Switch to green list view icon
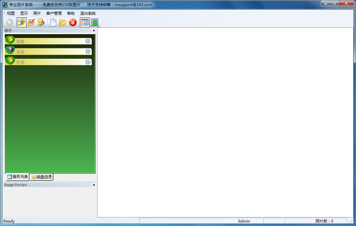The height and width of the screenshot is (226, 356). pos(95,22)
